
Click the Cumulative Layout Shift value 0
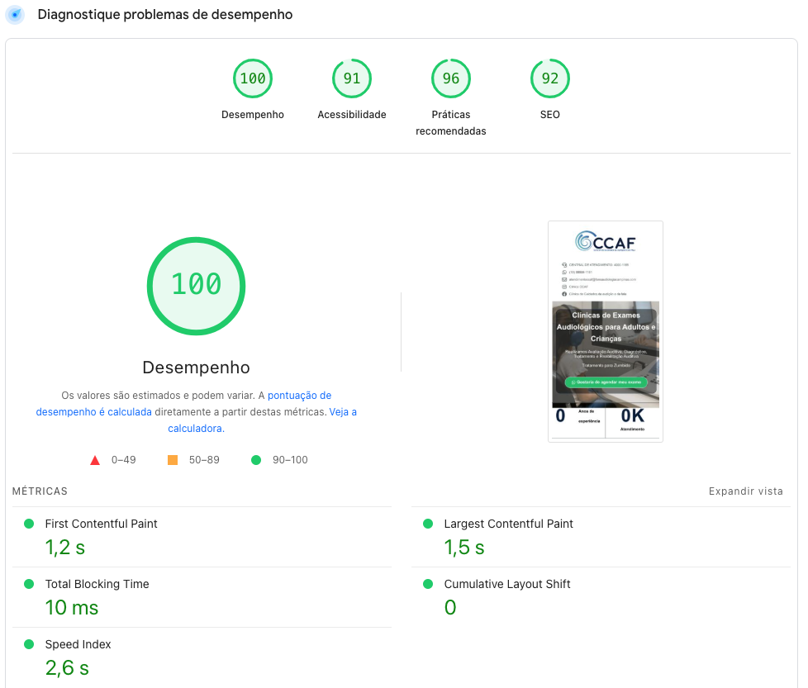coord(450,608)
